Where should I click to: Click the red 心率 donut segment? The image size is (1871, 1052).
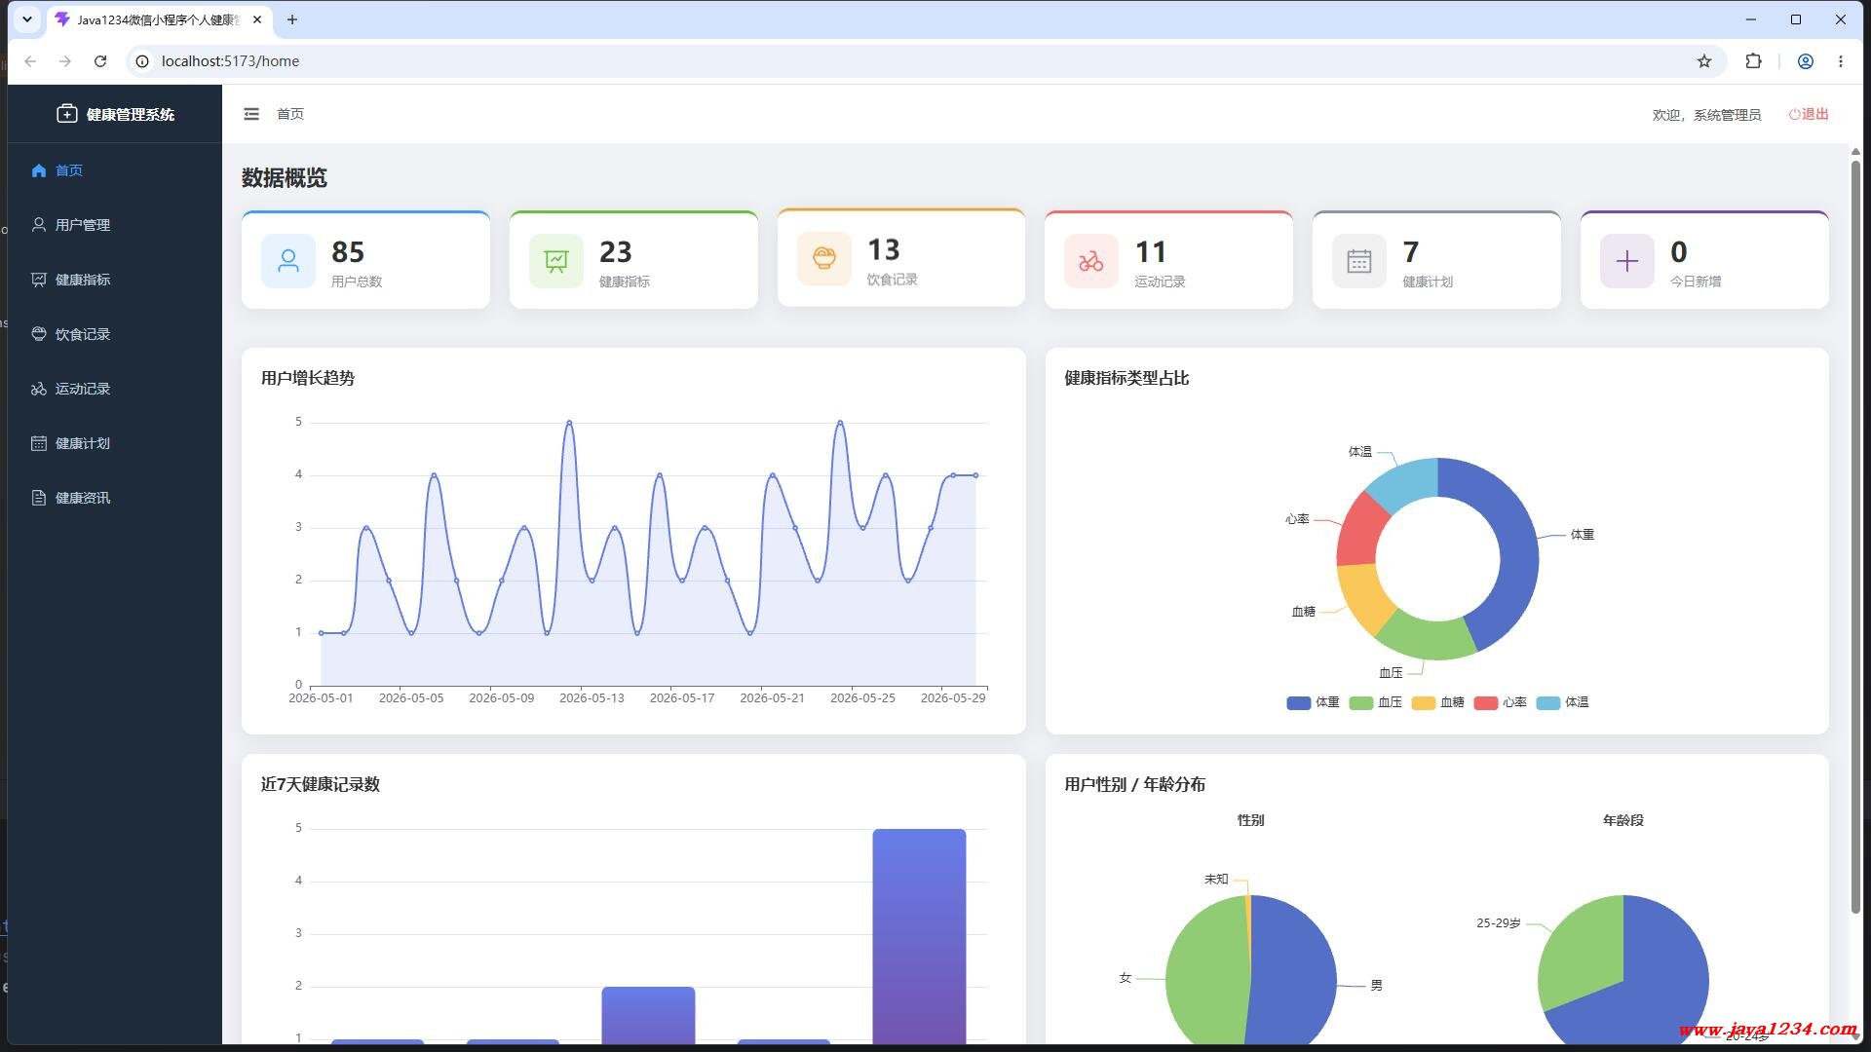click(x=1358, y=530)
